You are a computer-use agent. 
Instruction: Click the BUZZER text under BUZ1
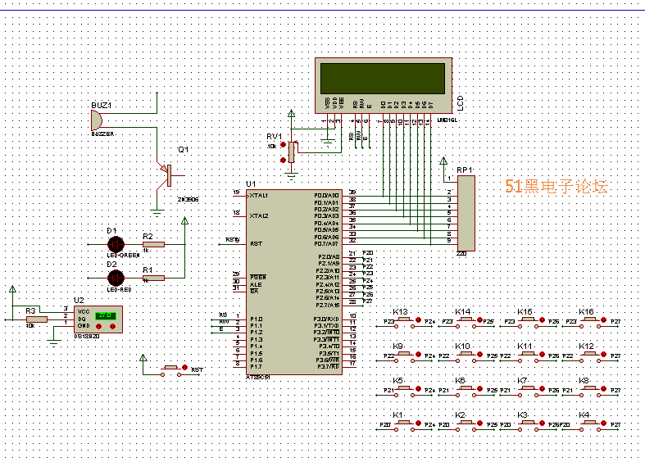coord(102,134)
